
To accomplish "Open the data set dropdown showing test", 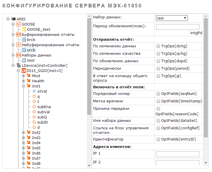I will coord(172,18).
